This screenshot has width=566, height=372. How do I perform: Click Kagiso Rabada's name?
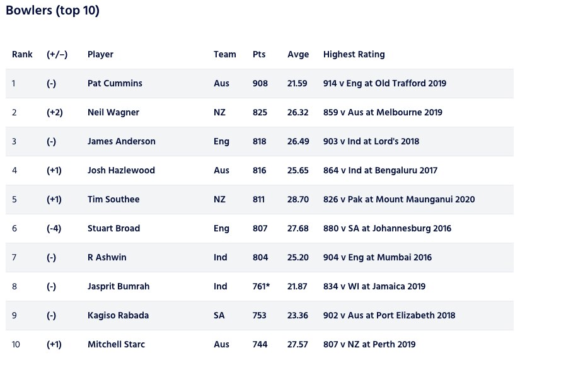click(x=118, y=315)
